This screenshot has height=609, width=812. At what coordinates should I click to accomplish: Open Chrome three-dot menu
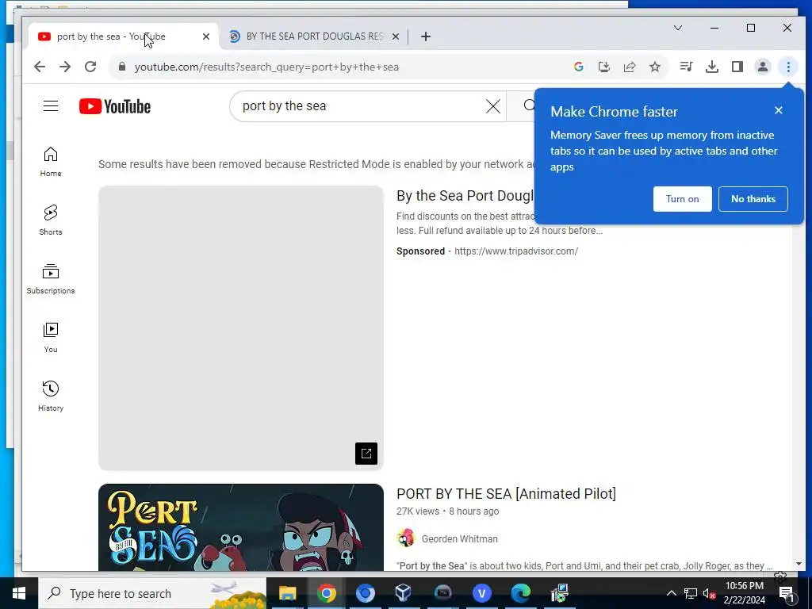pyautogui.click(x=788, y=67)
